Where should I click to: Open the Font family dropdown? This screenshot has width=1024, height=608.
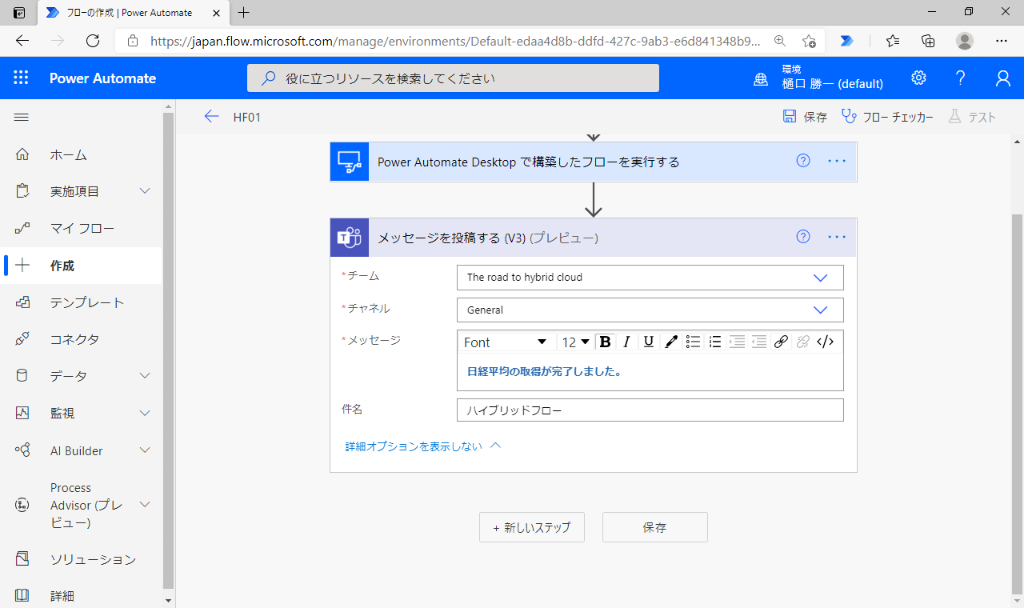coord(505,342)
